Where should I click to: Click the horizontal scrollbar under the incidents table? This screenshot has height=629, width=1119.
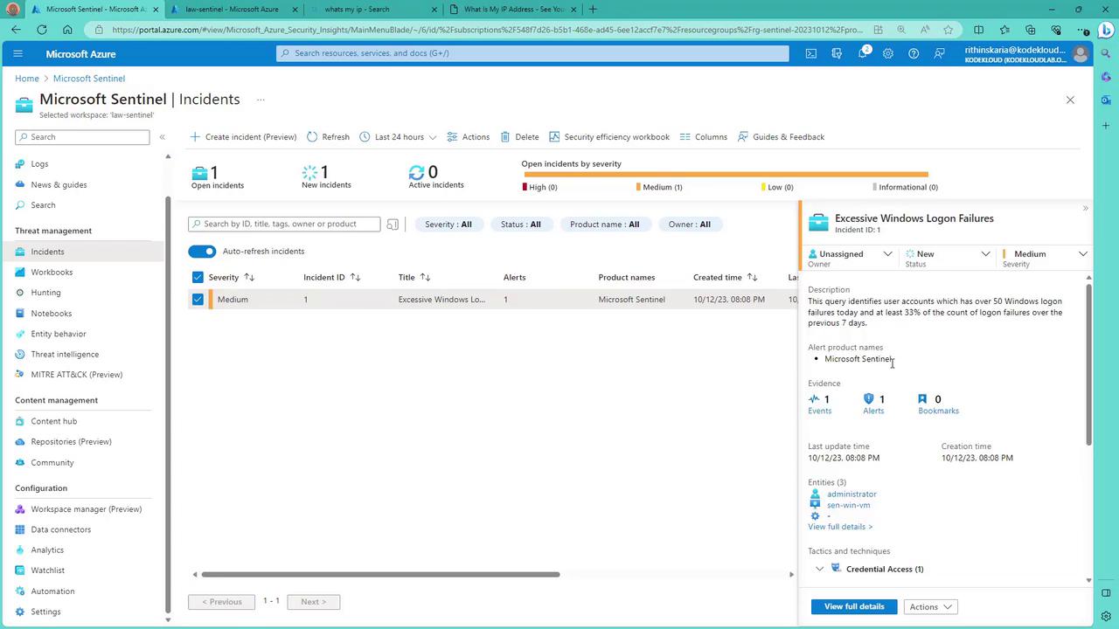pos(380,575)
